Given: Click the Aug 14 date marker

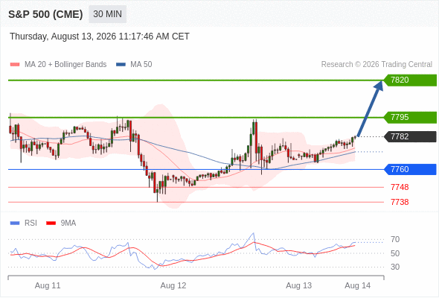Looking at the screenshot, I should click(x=358, y=285).
